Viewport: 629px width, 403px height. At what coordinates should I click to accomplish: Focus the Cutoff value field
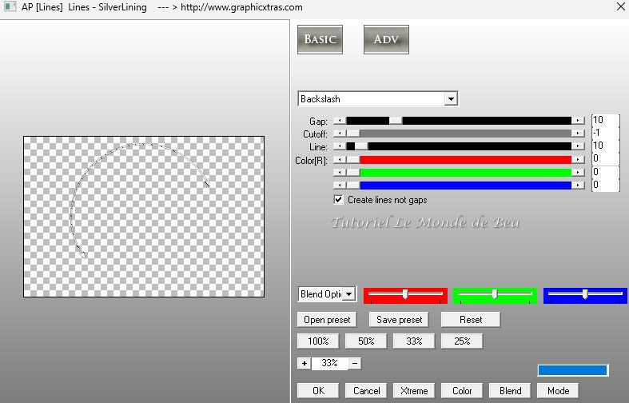coord(605,133)
